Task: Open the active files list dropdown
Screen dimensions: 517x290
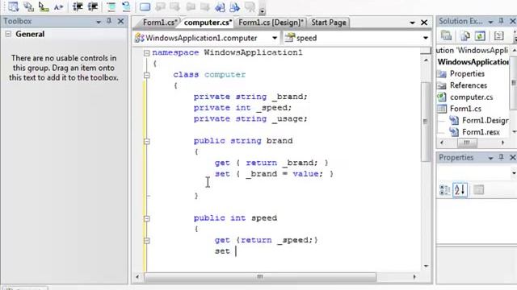Action: [412, 23]
